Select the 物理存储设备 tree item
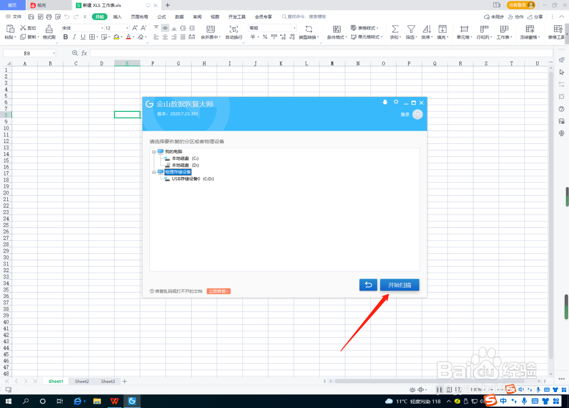 [178, 172]
